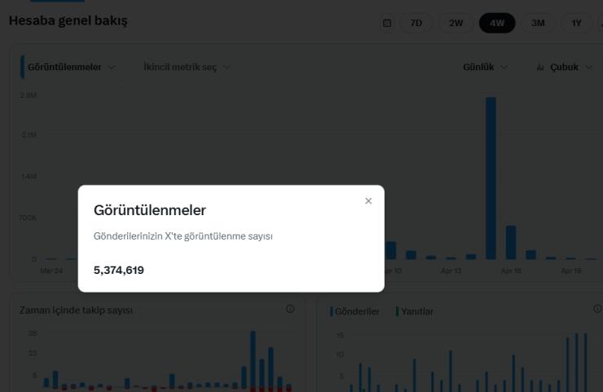The height and width of the screenshot is (392, 603).
Task: Toggle the Gönderiler legend series
Action: pyautogui.click(x=355, y=311)
